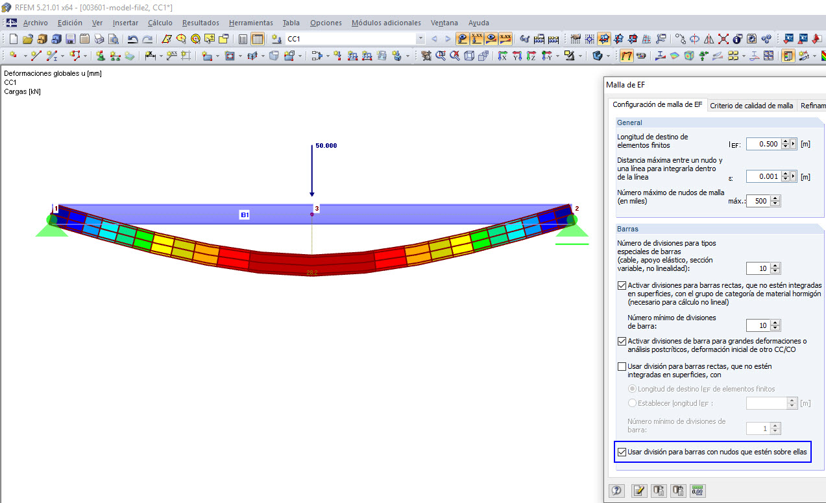Open the Ventana menu
Image resolution: width=826 pixels, height=503 pixels.
[444, 23]
